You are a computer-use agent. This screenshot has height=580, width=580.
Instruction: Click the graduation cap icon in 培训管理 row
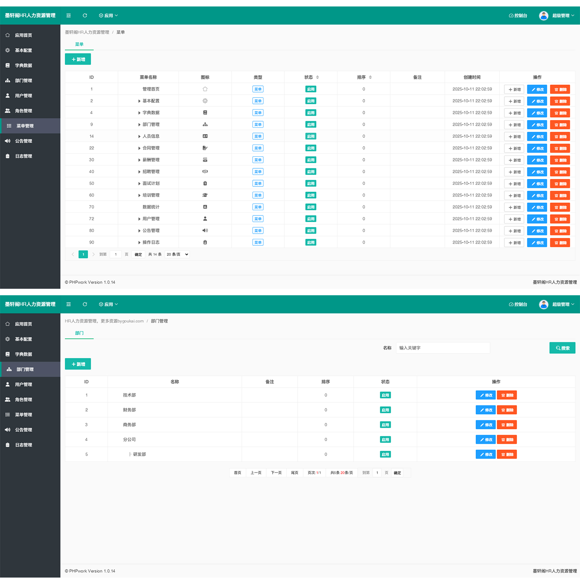(205, 195)
